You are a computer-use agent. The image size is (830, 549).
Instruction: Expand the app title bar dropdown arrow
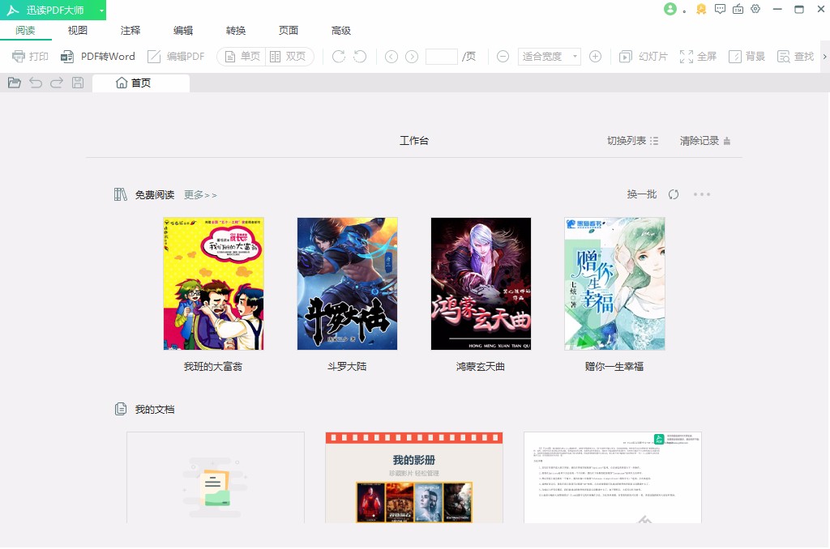101,9
